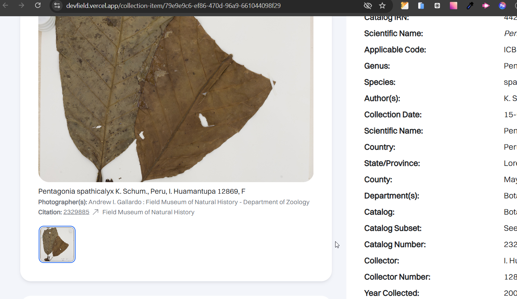Open citation link 2329885
517x299 pixels.
76,212
